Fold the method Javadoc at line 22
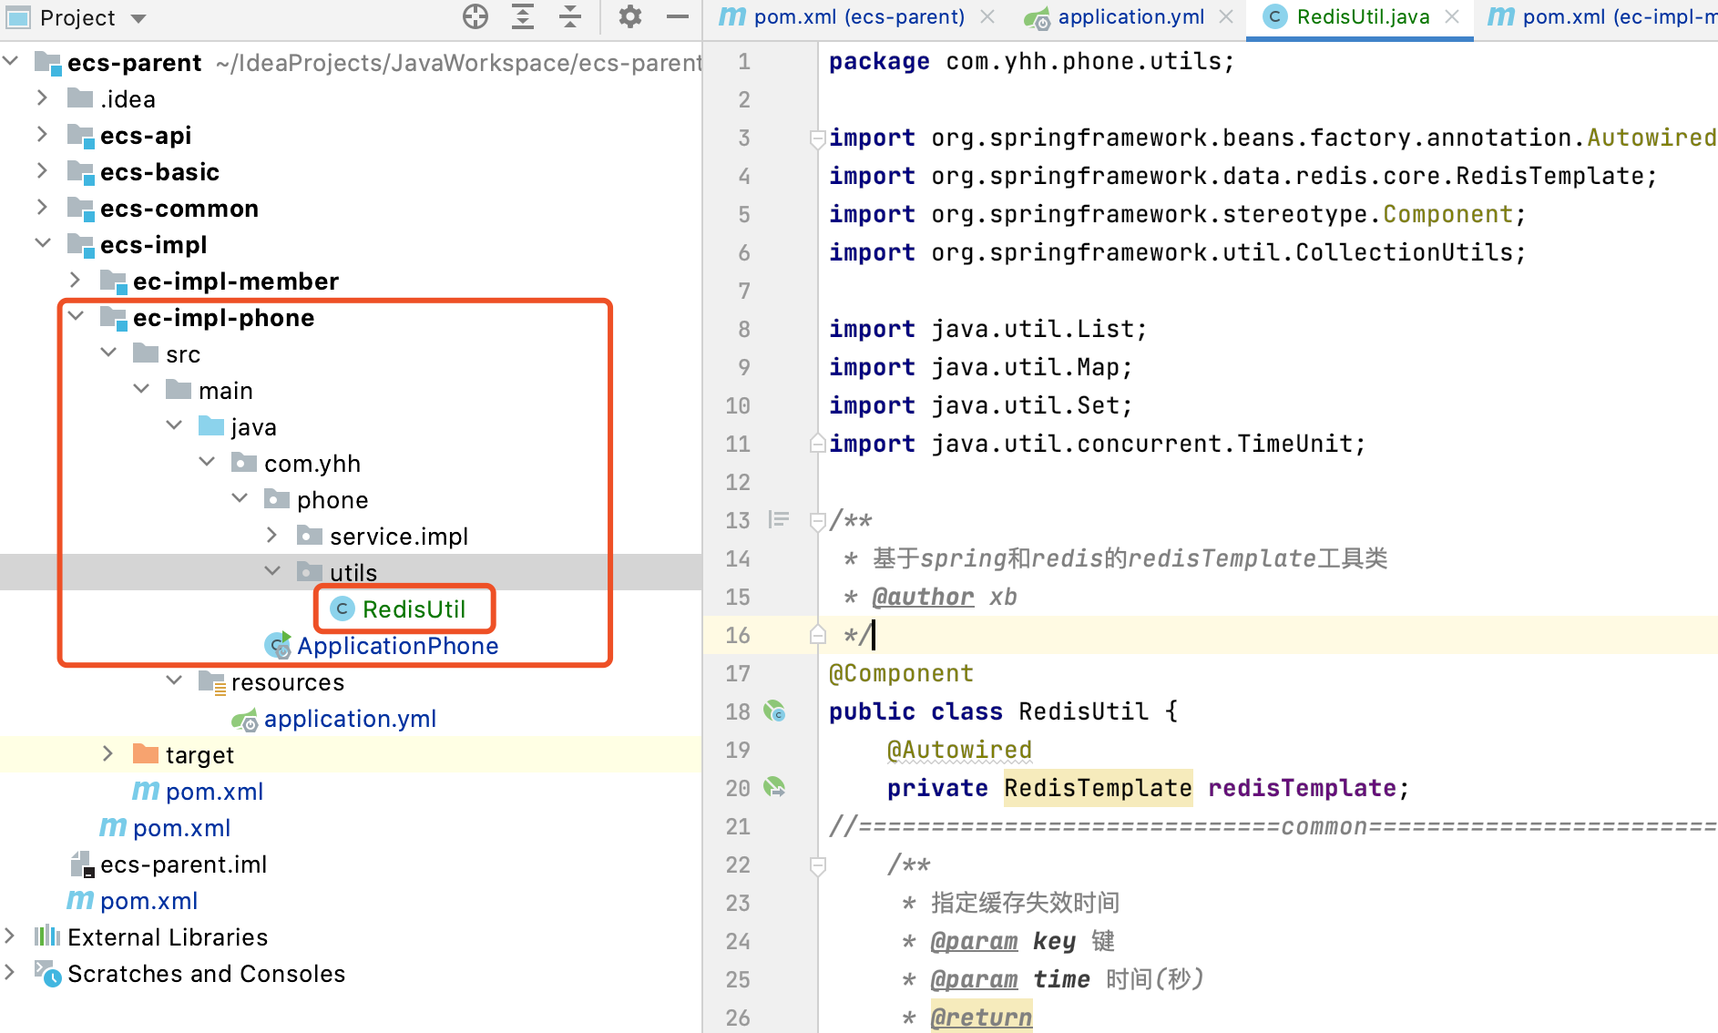The height and width of the screenshot is (1033, 1718). click(x=817, y=865)
